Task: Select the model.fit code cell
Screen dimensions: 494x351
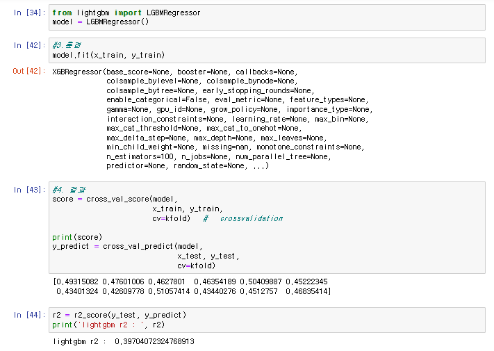Action: pos(267,51)
